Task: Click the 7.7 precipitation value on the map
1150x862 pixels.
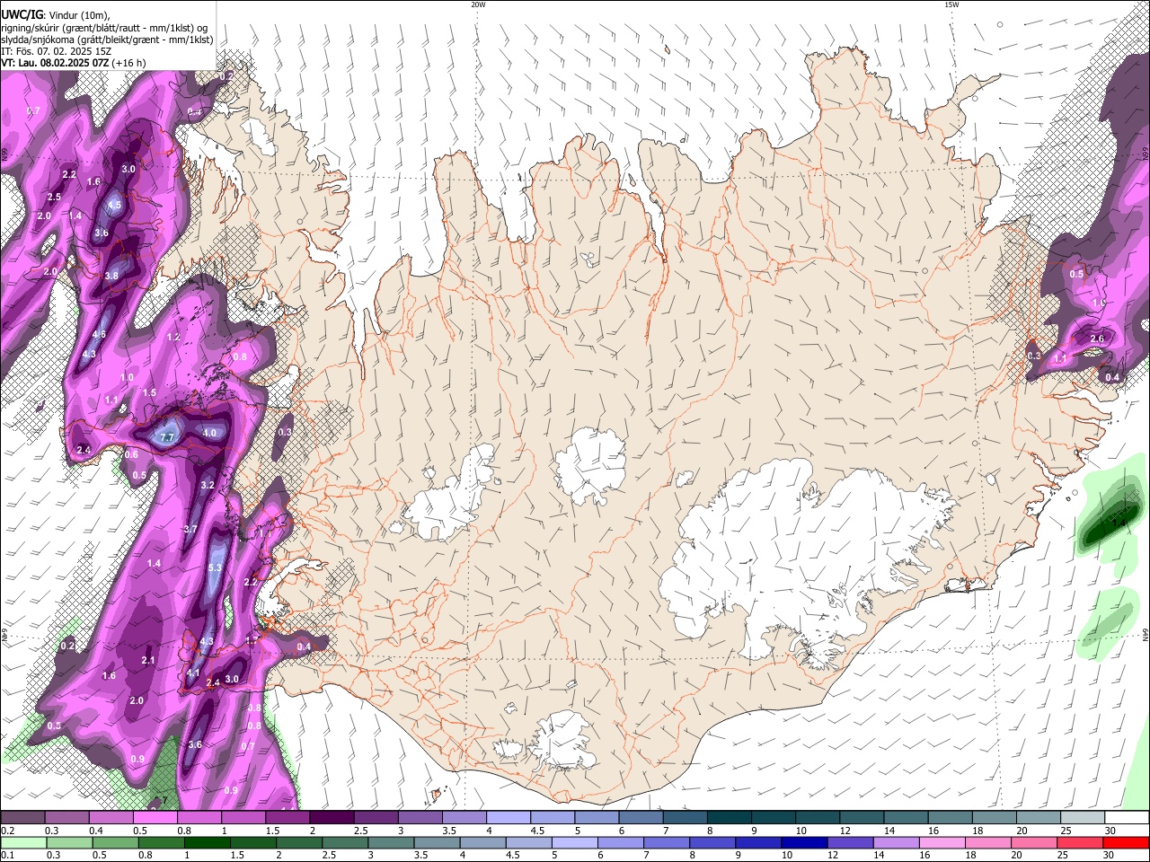Action: click(166, 437)
